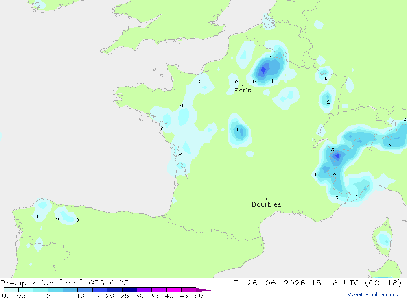Pick the 35–40 mm purple legend swatch

click(x=159, y=290)
